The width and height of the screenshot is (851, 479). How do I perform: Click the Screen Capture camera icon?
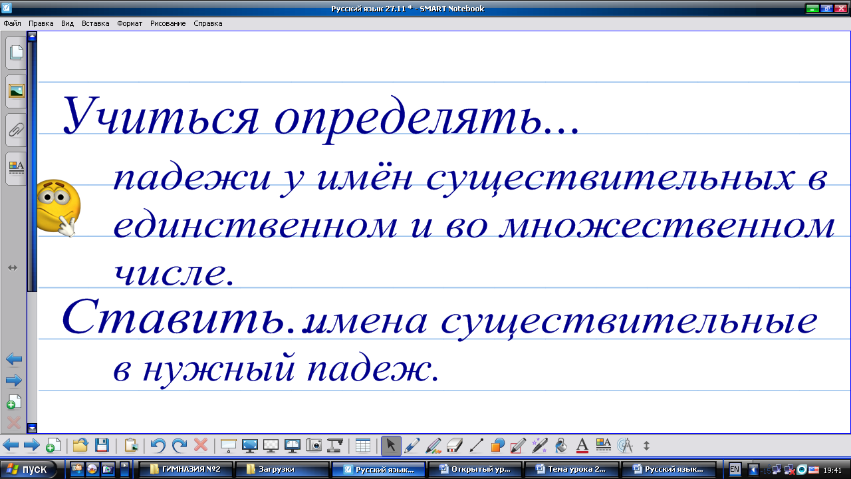314,445
